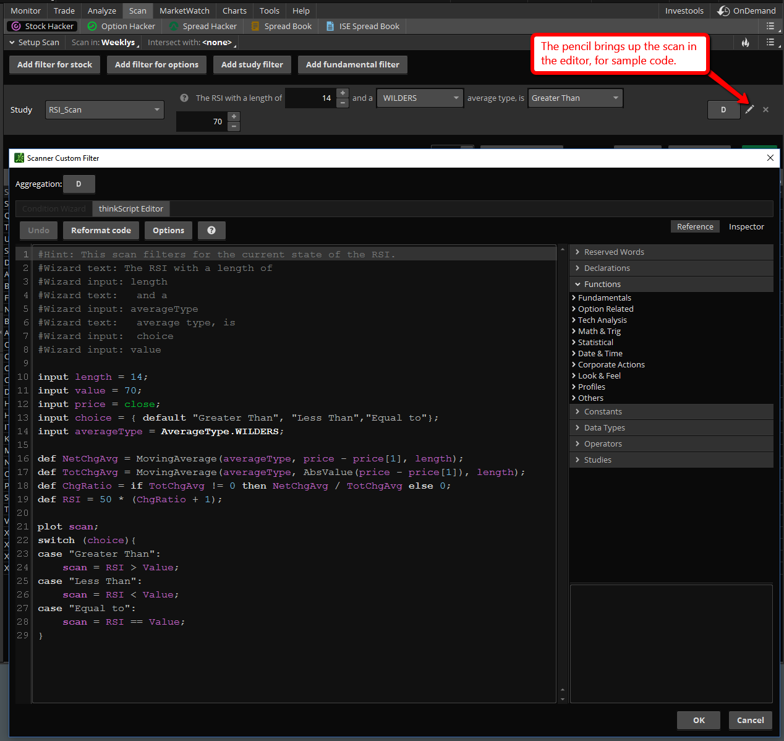Expand the Studies section
Screen dimensions: 784x741
(x=671, y=460)
